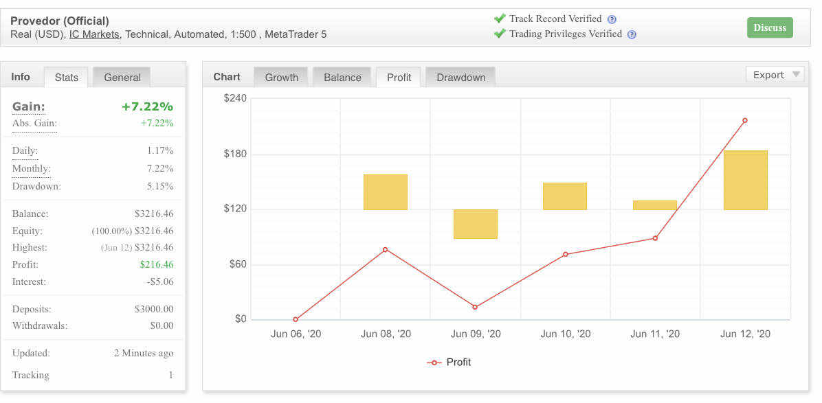Click the Jun 09 negative profit bar
This screenshot has height=403, width=822.
tap(476, 224)
